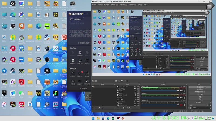Click 新增图片幻灯片 in 直播伴侣

click(x=84, y=43)
